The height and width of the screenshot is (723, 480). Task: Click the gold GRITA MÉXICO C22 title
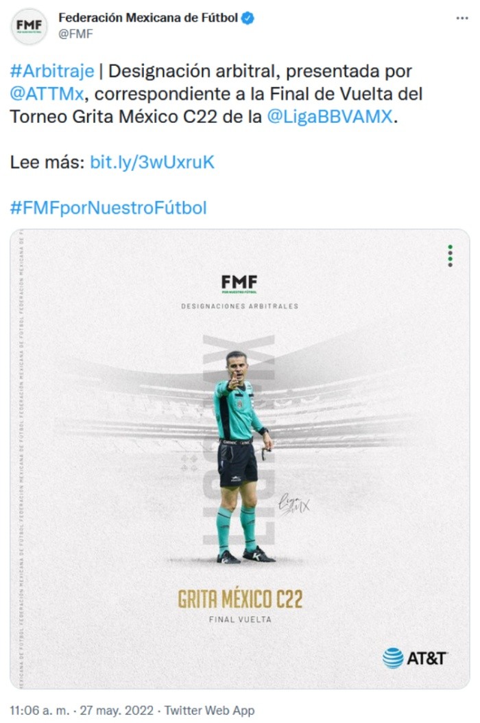240,599
